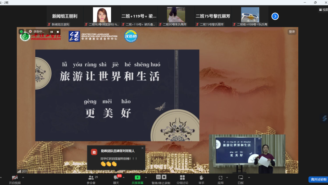Toggle 暂停/停止录制 recording in bottom toolbar
The image size is (328, 185).
161,177
